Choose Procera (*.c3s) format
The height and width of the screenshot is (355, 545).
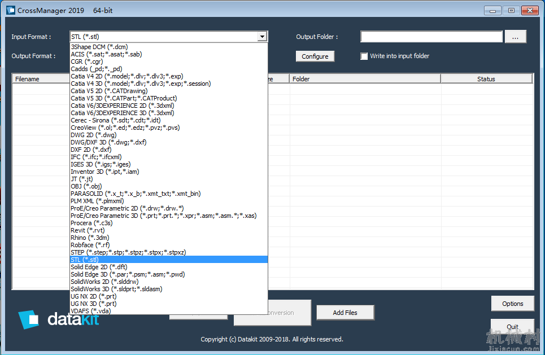[169, 223]
